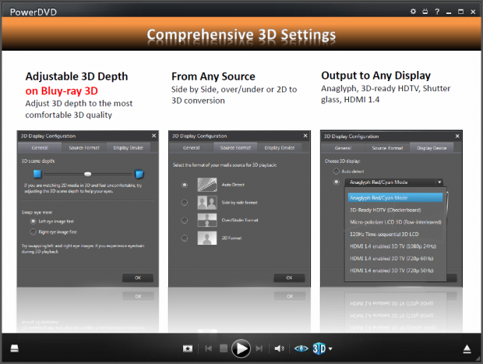
Task: Open the media source icon in the bottom-left corner
Action: (15, 348)
